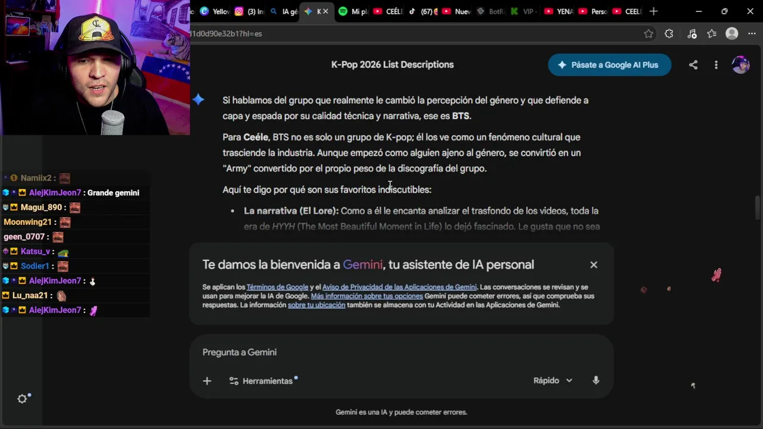The width and height of the screenshot is (763, 429).
Task: Open browser settings three-dot menu
Action: 752,34
